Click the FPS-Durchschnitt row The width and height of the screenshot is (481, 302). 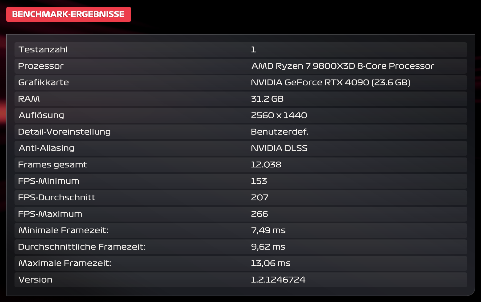[x=57, y=198]
